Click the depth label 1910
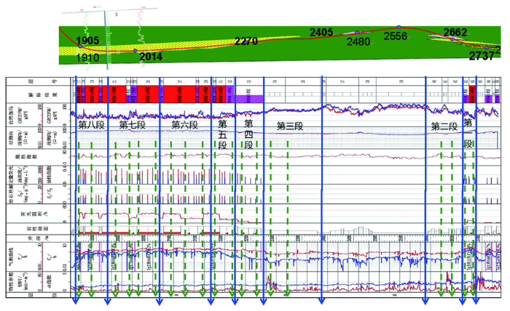This screenshot has width=510, height=311. coord(87,57)
